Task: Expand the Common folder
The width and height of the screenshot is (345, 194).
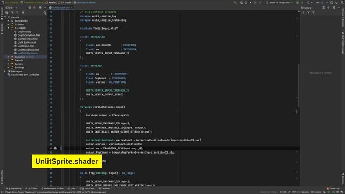Action: (x=9, y=57)
